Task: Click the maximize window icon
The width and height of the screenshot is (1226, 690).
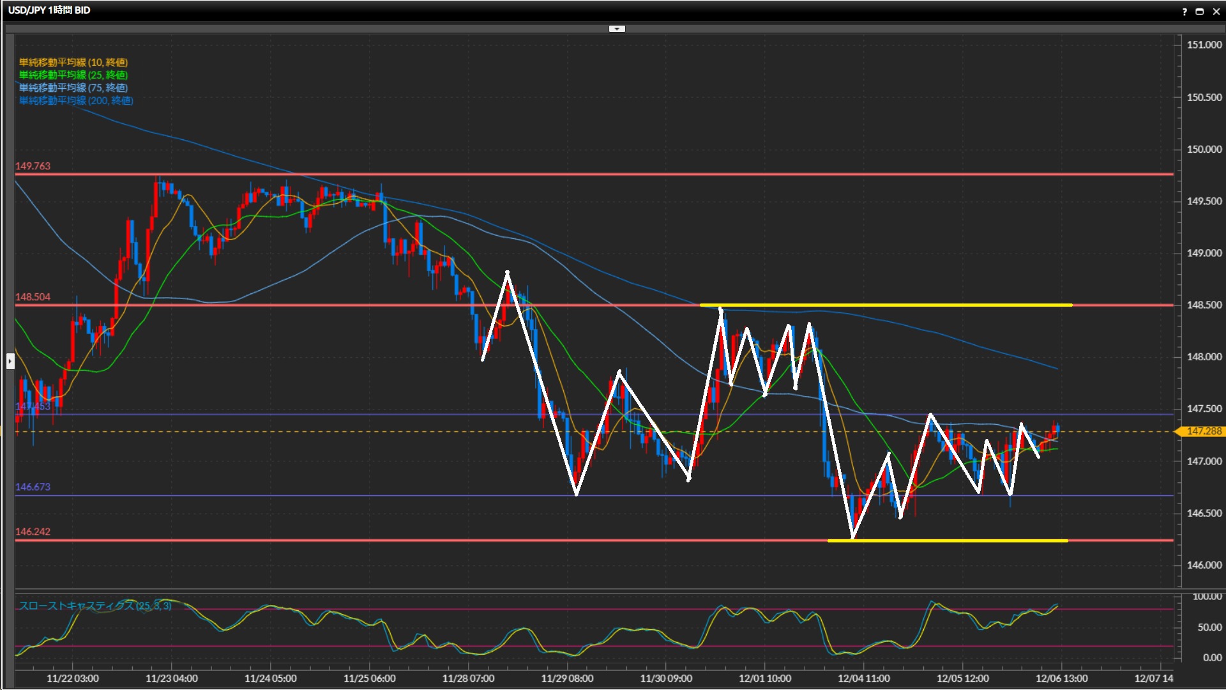Action: 1199,11
